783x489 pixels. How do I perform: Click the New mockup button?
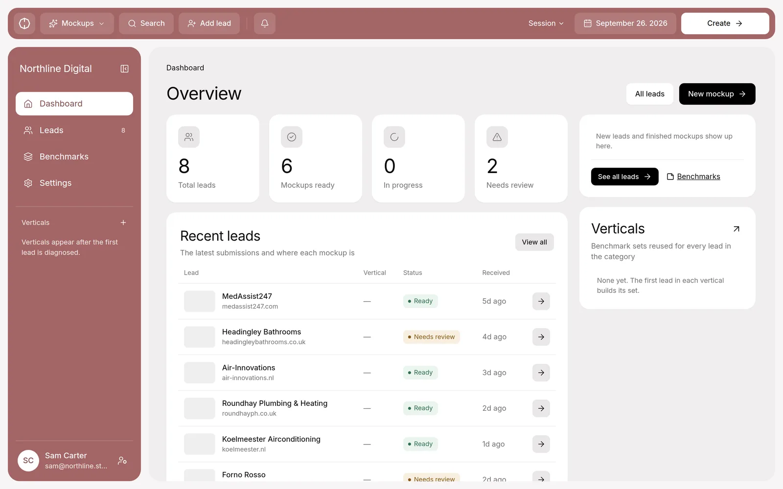pos(717,94)
